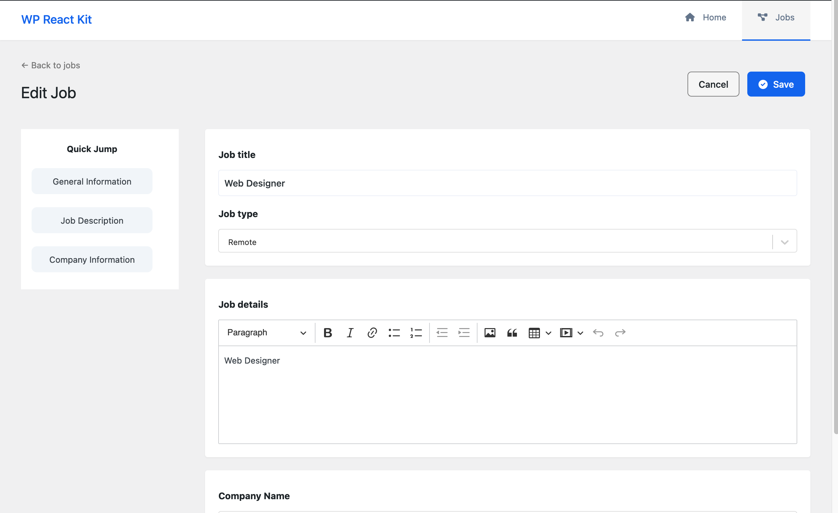This screenshot has width=838, height=513.
Task: Switch to the Jobs nav tab
Action: pyautogui.click(x=776, y=18)
